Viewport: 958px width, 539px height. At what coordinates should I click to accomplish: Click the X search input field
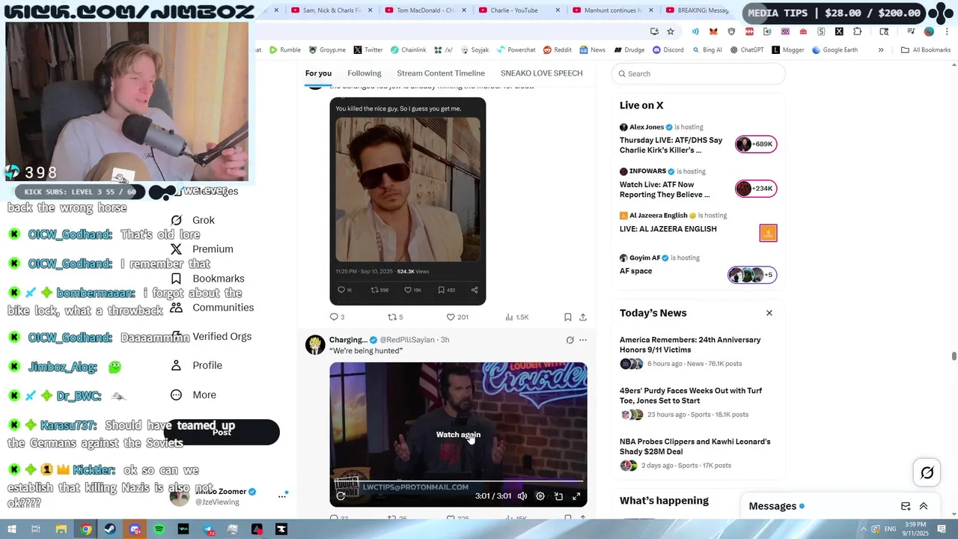pyautogui.click(x=698, y=73)
